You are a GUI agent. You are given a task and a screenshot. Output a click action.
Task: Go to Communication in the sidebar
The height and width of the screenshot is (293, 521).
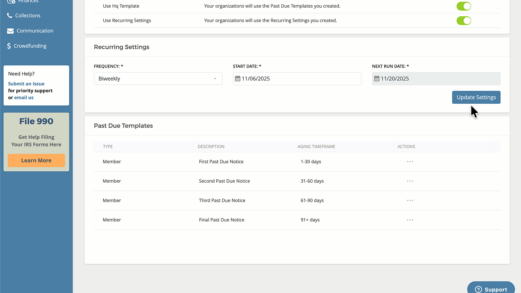point(35,31)
